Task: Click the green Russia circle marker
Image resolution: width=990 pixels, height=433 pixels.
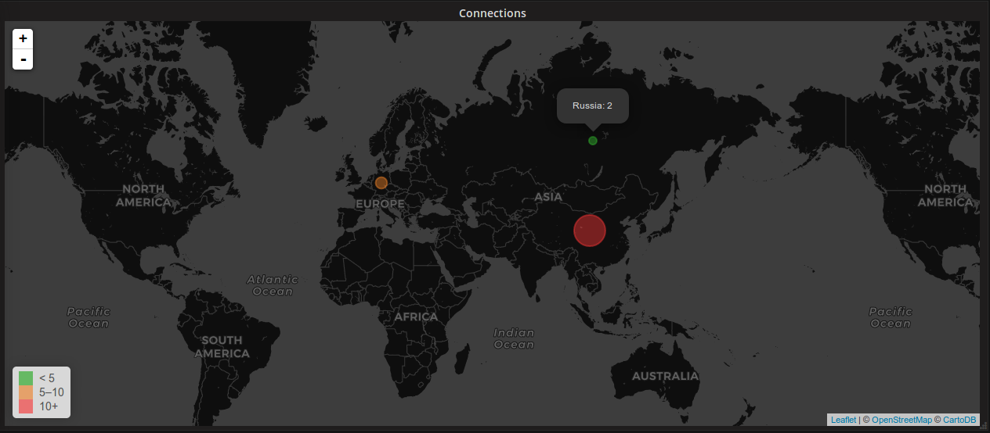Action: click(593, 141)
